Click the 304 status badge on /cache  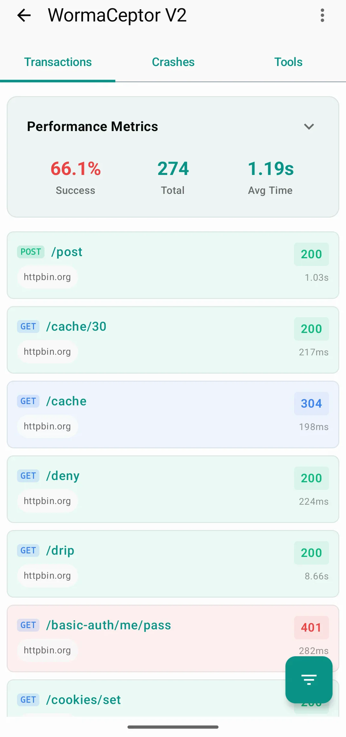311,403
